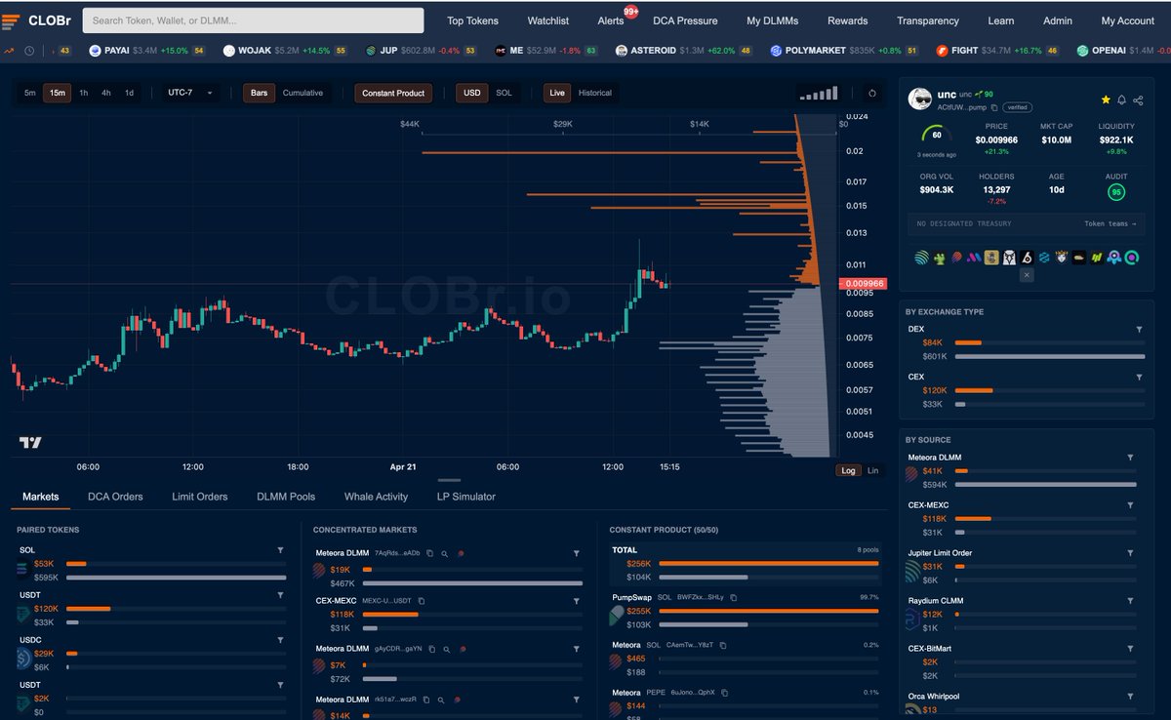Copy PumpSwap BWFZkx...SHLy pool address
Viewport: 1171px width, 720px height.
coord(732,597)
